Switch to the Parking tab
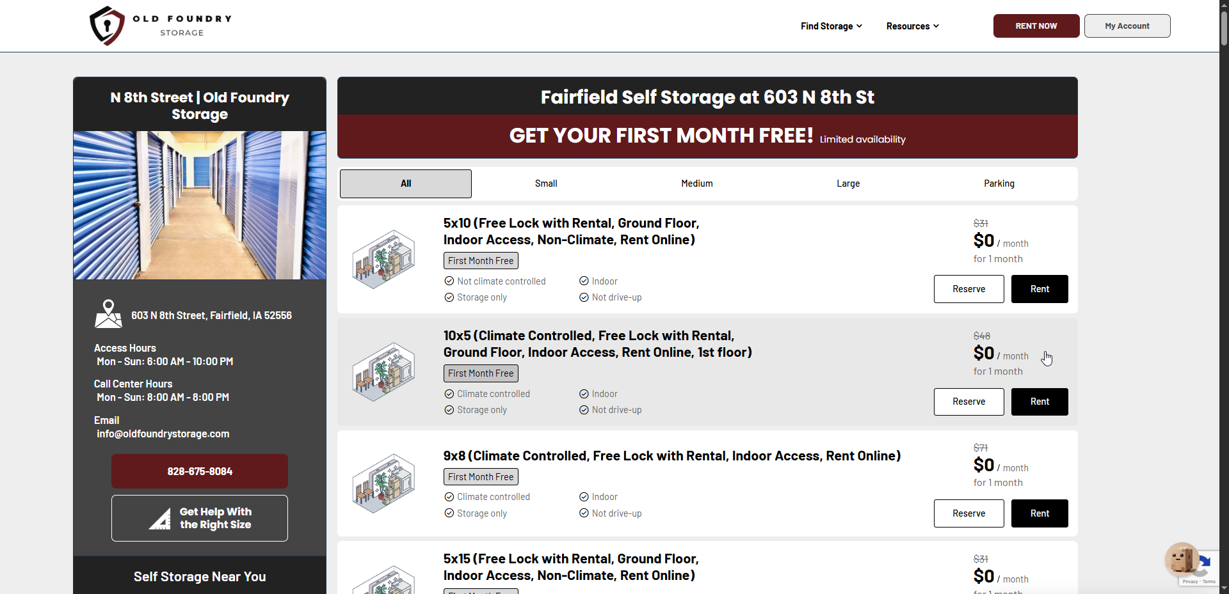1229x594 pixels. (x=999, y=184)
